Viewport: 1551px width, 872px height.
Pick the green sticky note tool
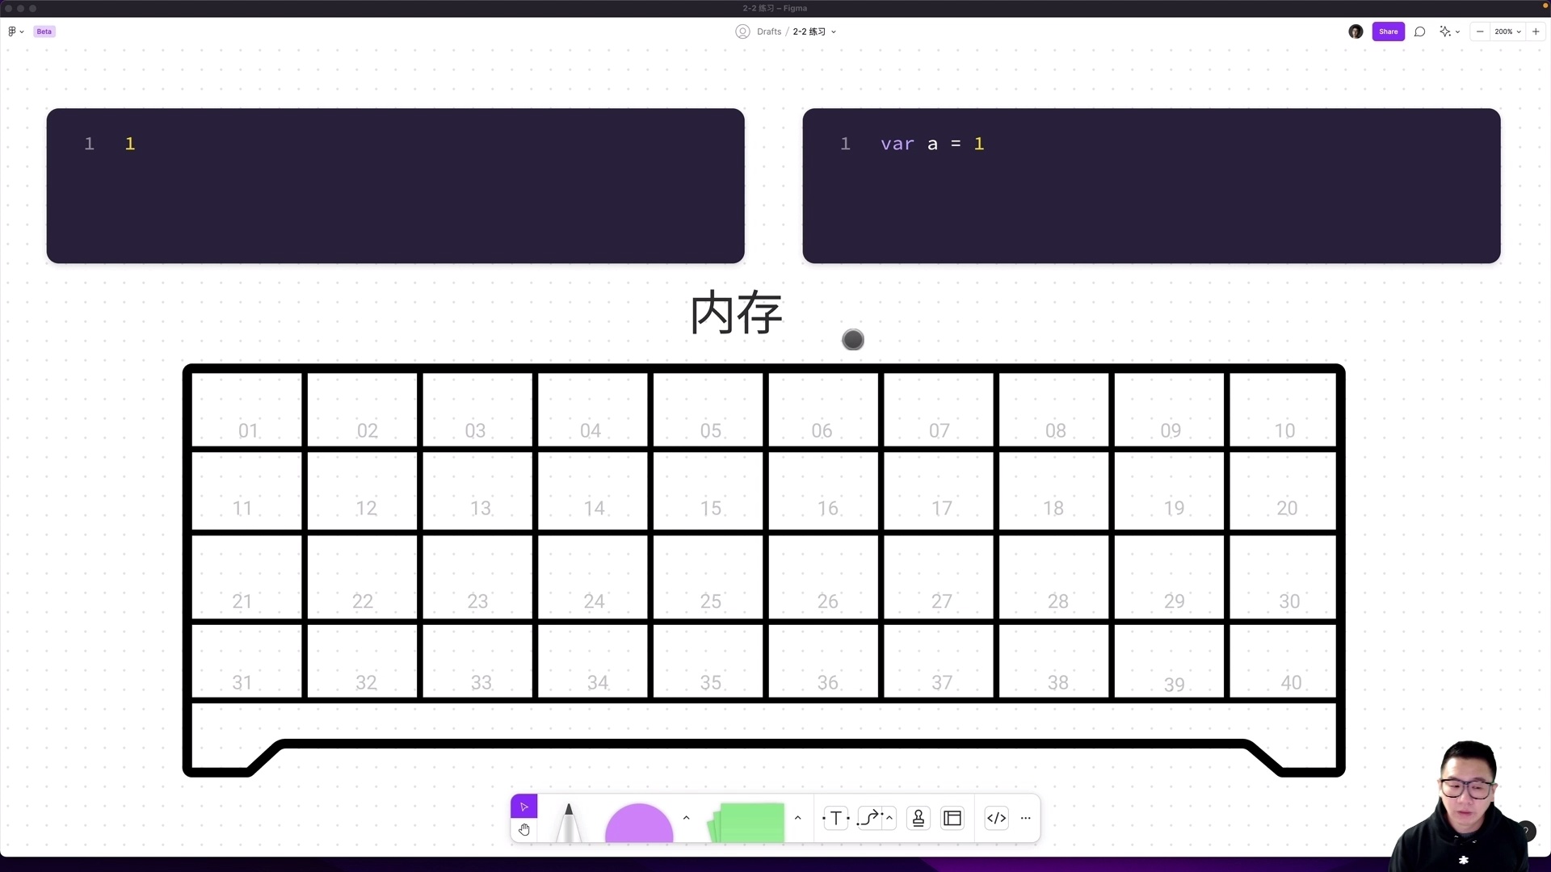(x=746, y=823)
